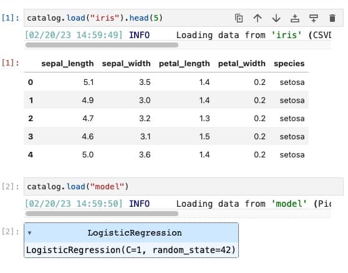
Task: Select the petal_length value 1.5
Action: [x=205, y=136]
